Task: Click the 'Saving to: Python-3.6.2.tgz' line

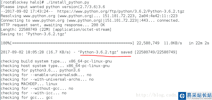Action: (33, 34)
